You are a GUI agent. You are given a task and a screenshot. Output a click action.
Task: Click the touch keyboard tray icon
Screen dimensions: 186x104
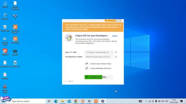[x=140, y=101]
